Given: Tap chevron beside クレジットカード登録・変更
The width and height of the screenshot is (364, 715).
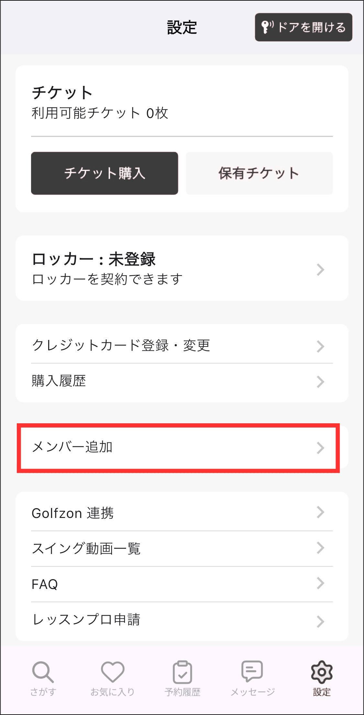Looking at the screenshot, I should pos(320,346).
